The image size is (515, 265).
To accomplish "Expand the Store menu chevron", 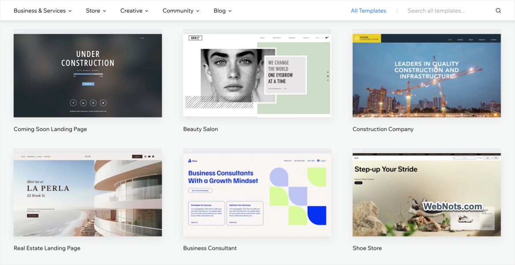I will [104, 11].
